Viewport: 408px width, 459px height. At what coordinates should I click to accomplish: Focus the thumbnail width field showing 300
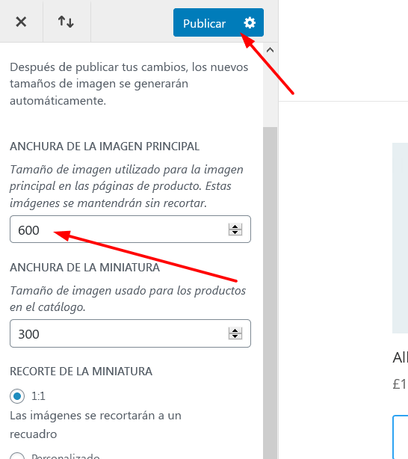130,333
